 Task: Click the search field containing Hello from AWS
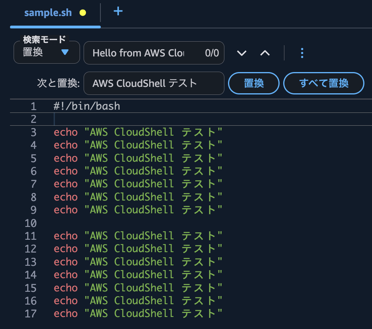point(154,53)
